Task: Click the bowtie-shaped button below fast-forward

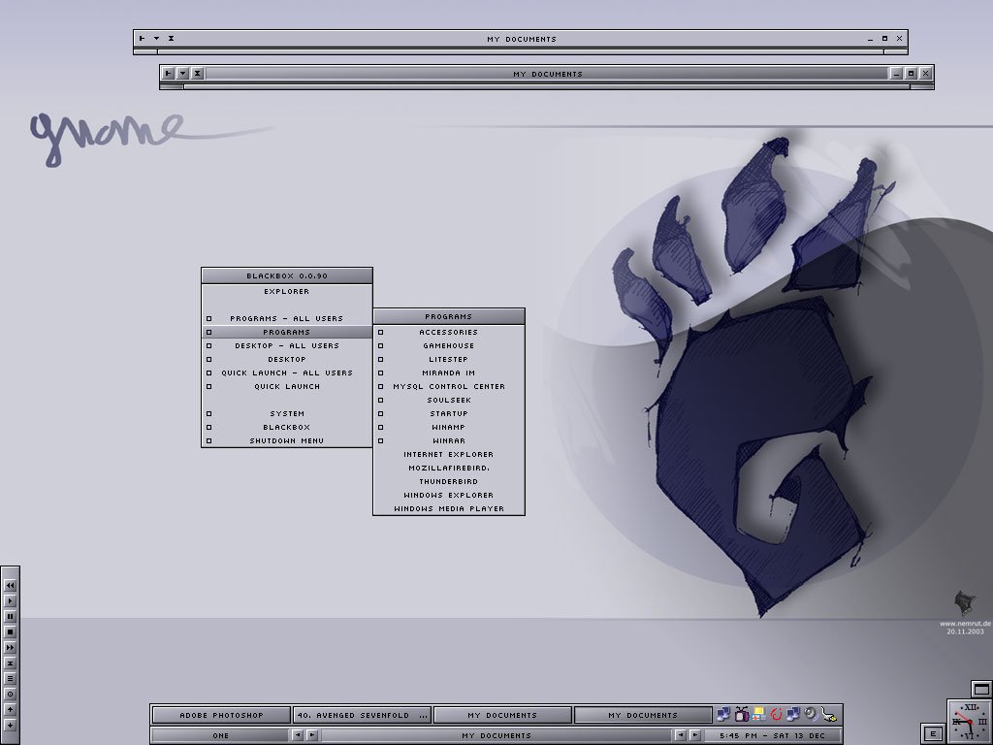Action: tap(10, 663)
